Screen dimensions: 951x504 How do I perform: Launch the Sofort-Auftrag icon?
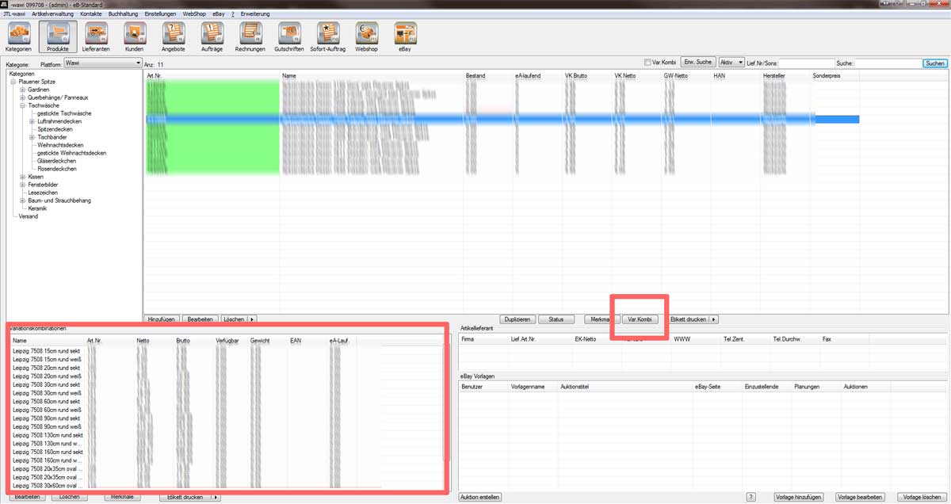click(x=328, y=33)
